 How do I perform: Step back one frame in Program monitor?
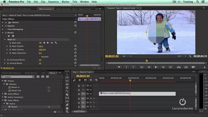coord(149,67)
